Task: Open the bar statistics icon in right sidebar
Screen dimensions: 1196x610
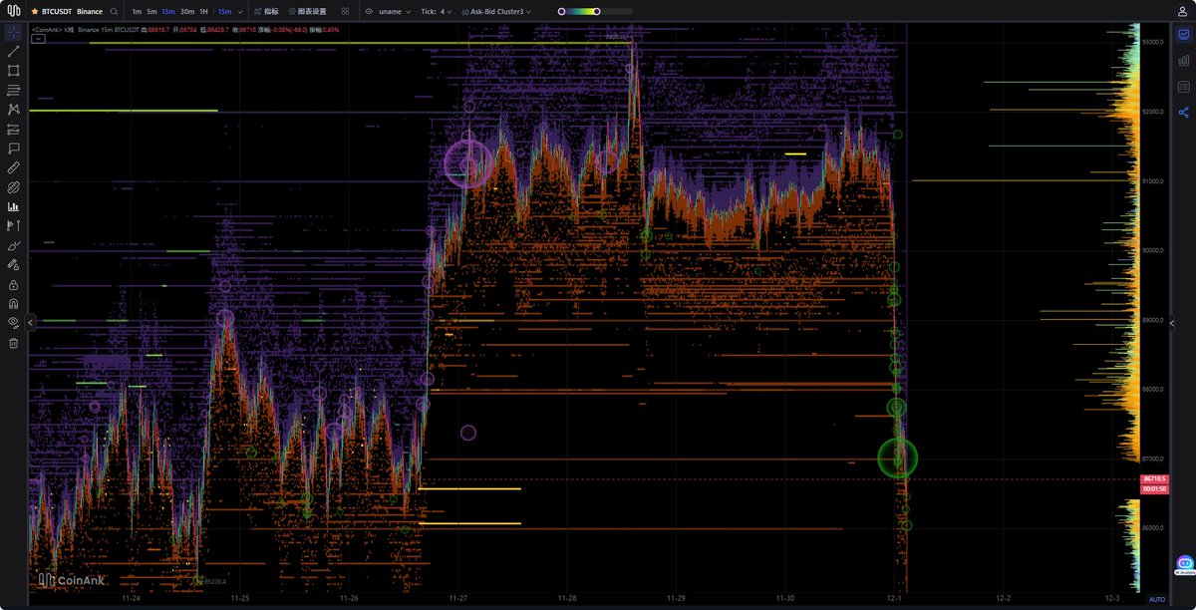Action: pos(1184,61)
